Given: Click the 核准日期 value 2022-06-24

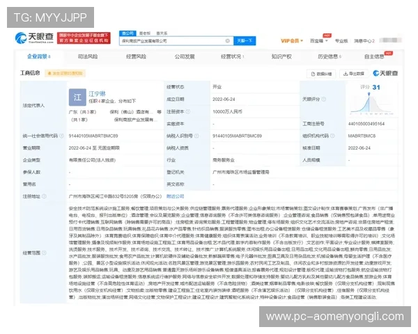Looking at the screenshot, I should pyautogui.click(x=359, y=148).
